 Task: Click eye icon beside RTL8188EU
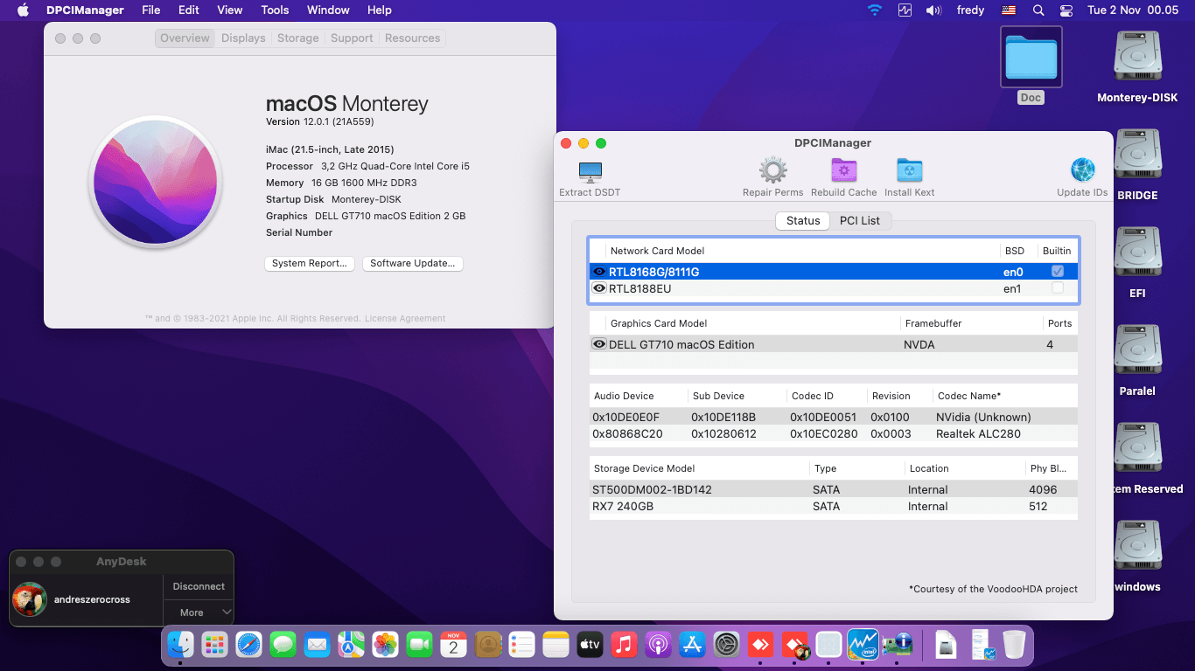pyautogui.click(x=599, y=288)
